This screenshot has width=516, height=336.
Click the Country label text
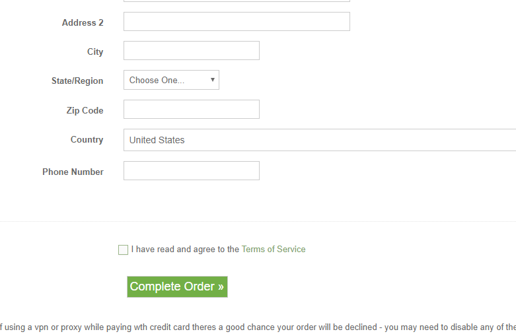pos(87,139)
